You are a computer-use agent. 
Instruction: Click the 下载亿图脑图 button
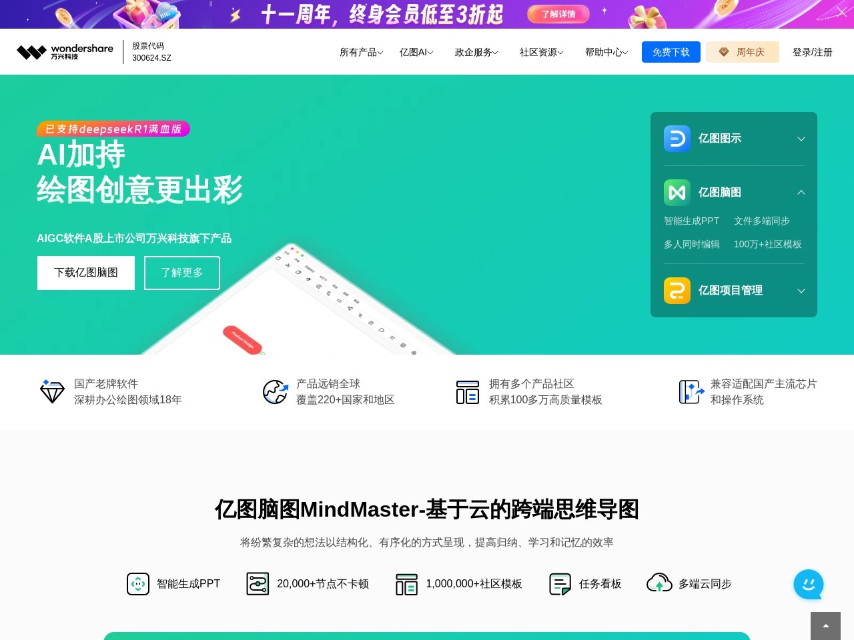pyautogui.click(x=86, y=273)
